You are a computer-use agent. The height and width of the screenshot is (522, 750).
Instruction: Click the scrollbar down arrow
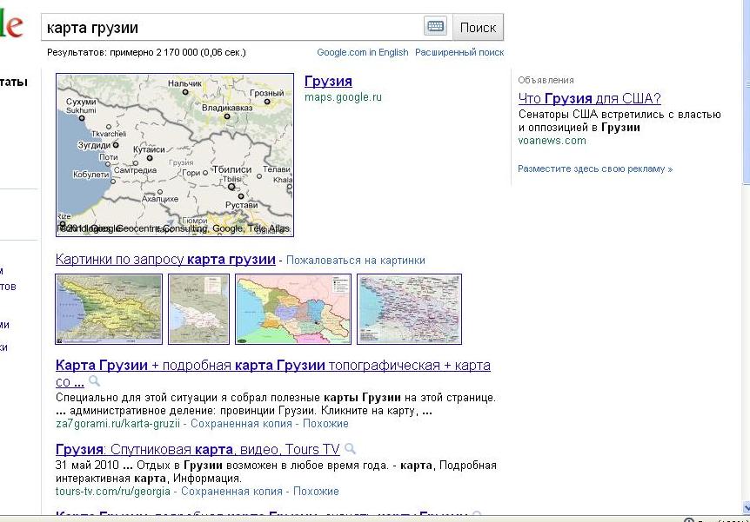[x=747, y=507]
